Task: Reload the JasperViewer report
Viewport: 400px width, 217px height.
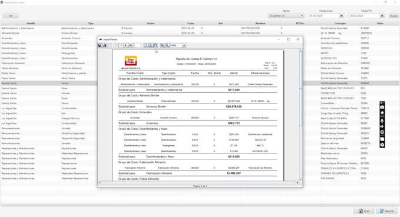Action: pos(109,45)
